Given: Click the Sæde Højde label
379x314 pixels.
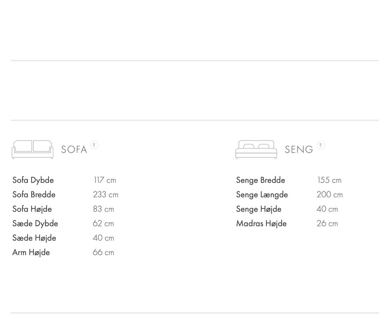Looking at the screenshot, I should click(34, 238).
